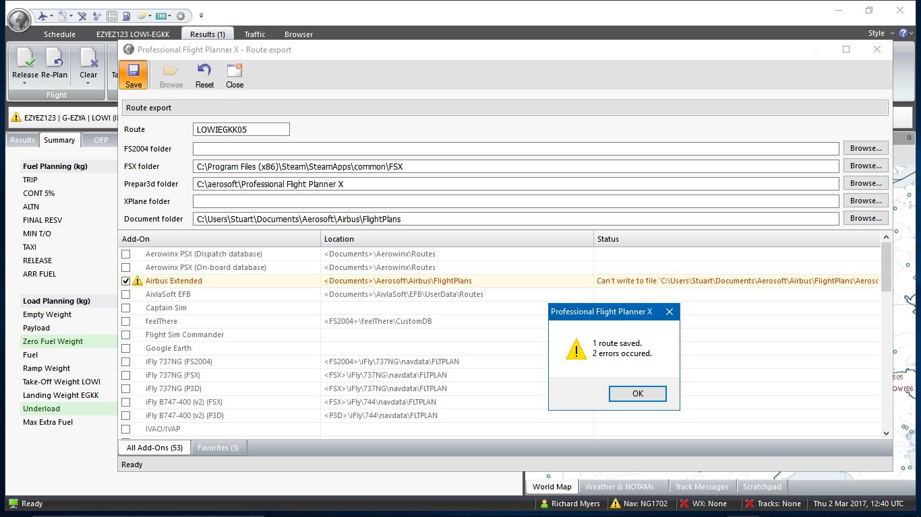The image size is (921, 517).
Task: Click the Save icon in Route export toolbar
Action: [133, 74]
